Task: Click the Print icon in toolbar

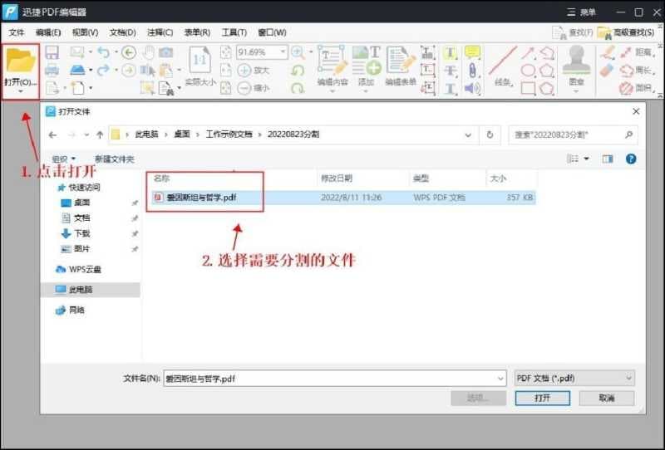Action: point(52,70)
